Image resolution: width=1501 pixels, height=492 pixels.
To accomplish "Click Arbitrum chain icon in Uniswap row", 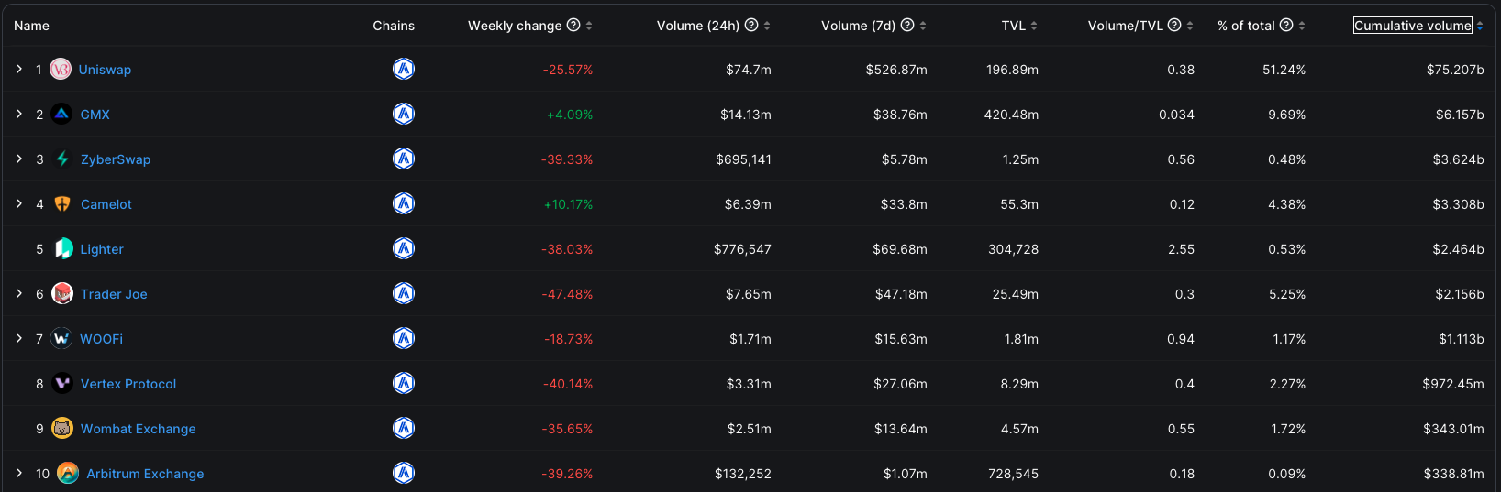I will (404, 69).
